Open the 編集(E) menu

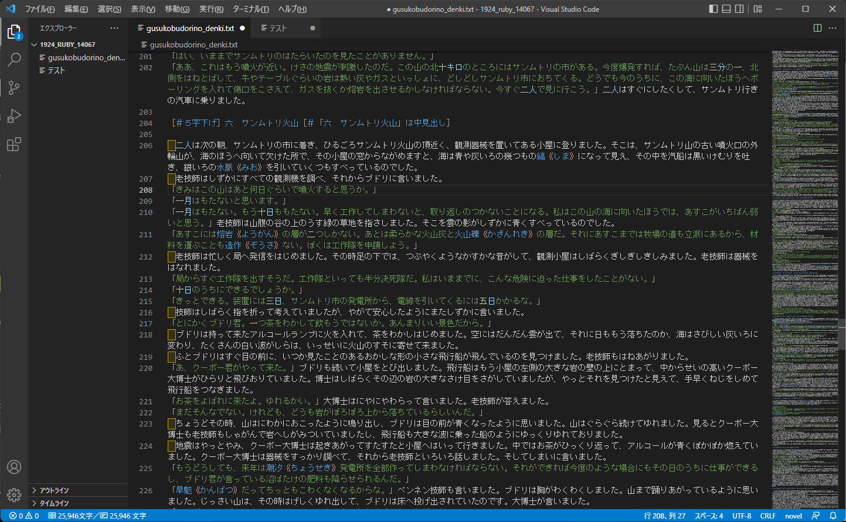point(76,9)
